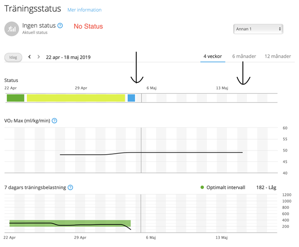Open the Annan 1 device dropdown
The width and height of the screenshot is (299, 247).
[258, 29]
